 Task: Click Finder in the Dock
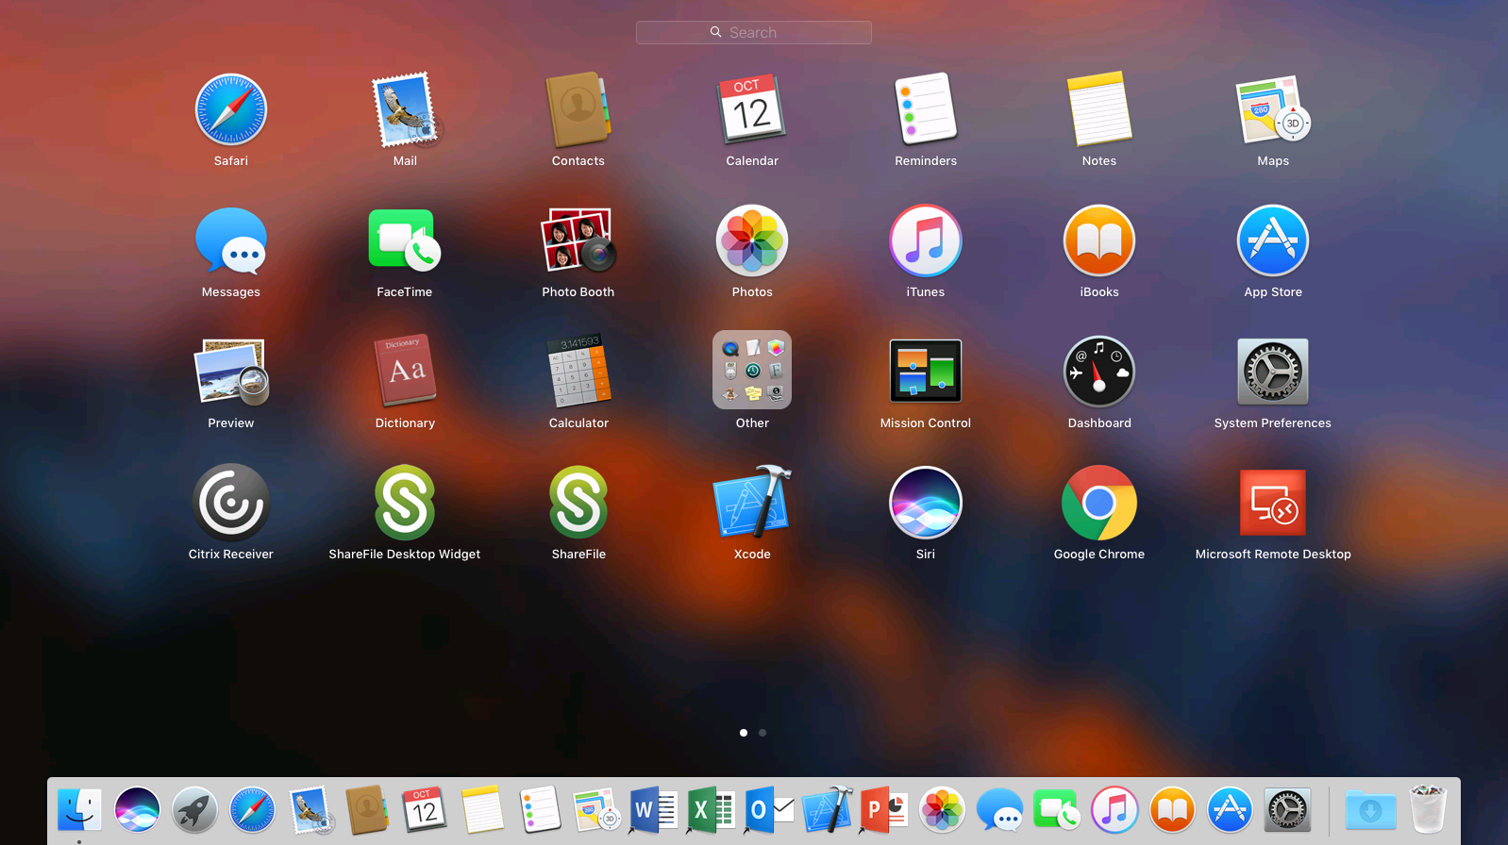click(79, 810)
